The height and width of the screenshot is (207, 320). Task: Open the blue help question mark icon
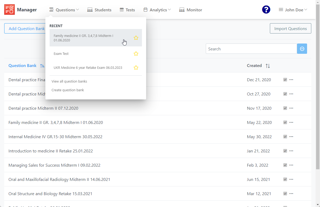[x=266, y=10]
